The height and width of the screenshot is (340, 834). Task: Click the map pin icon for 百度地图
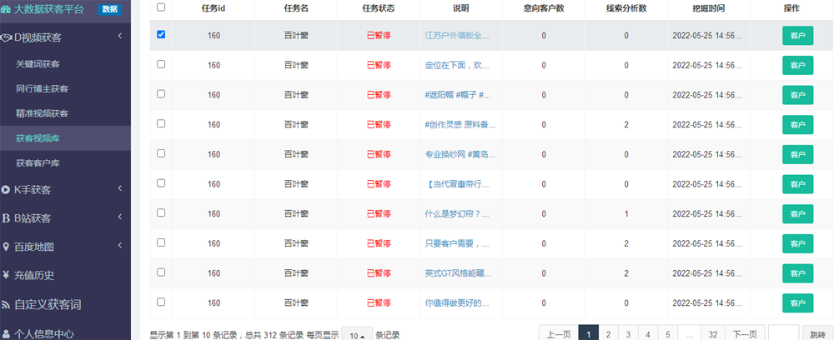point(7,247)
